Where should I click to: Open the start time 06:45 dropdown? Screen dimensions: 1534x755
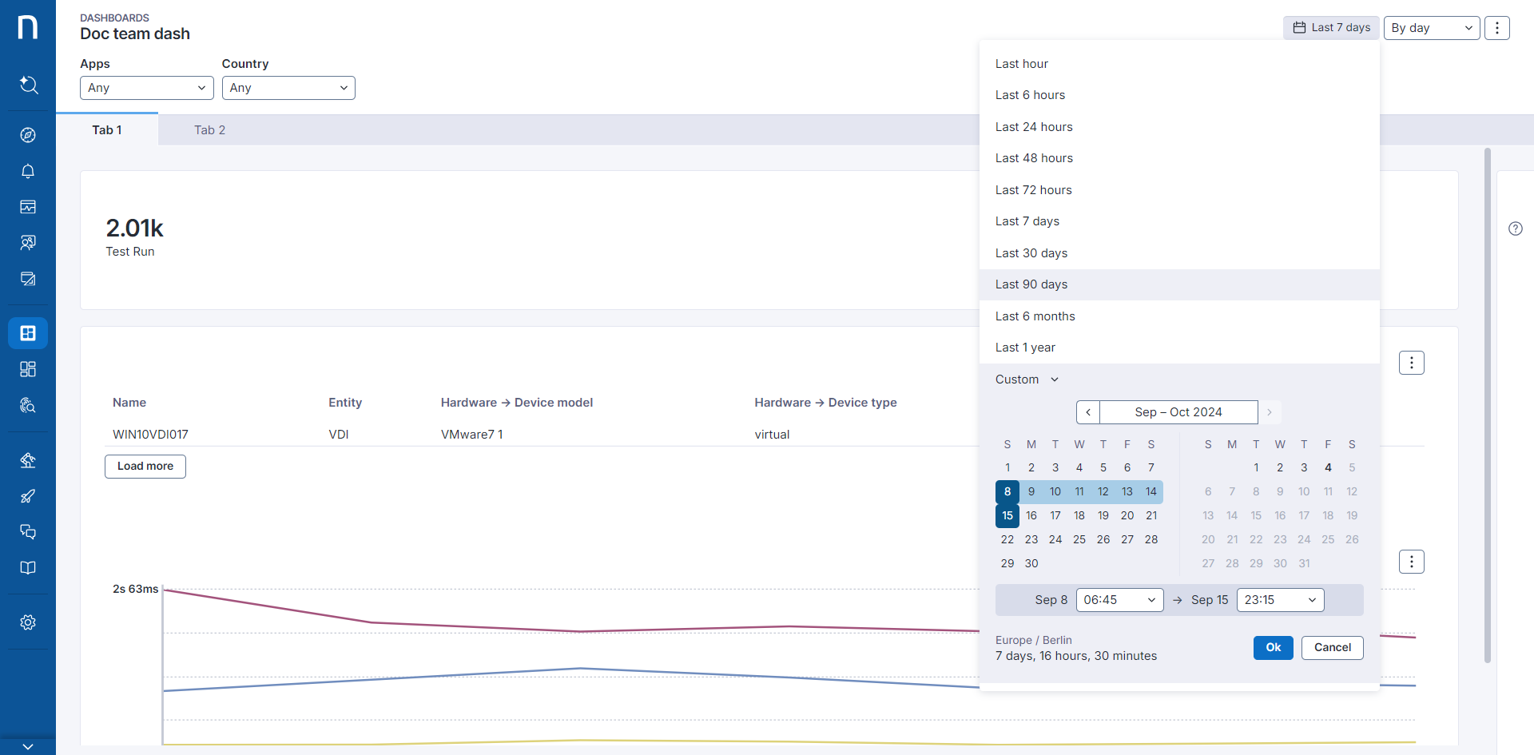pos(1119,600)
